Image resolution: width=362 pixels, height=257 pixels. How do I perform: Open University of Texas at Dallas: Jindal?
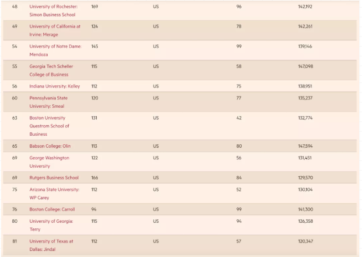click(x=51, y=245)
